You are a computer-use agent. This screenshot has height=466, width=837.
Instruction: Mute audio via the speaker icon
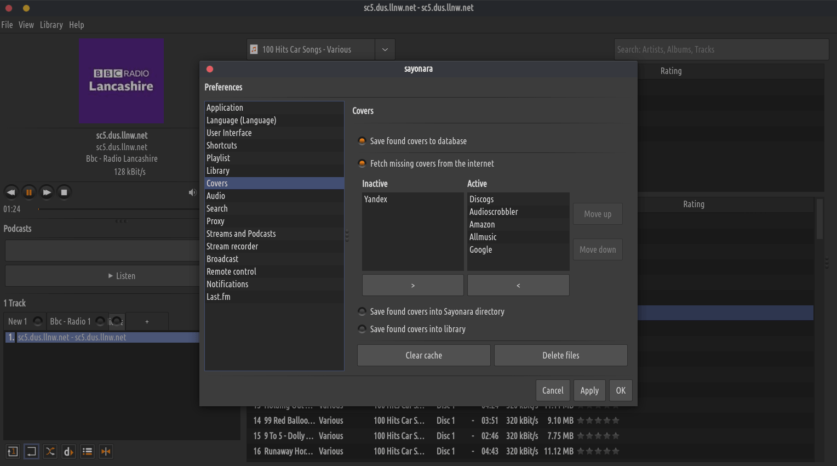[192, 192]
